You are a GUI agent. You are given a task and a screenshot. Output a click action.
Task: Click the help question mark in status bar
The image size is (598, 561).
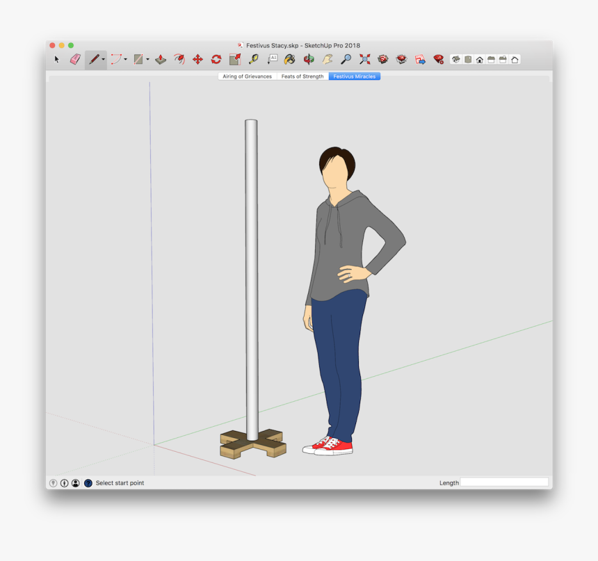[x=88, y=482]
